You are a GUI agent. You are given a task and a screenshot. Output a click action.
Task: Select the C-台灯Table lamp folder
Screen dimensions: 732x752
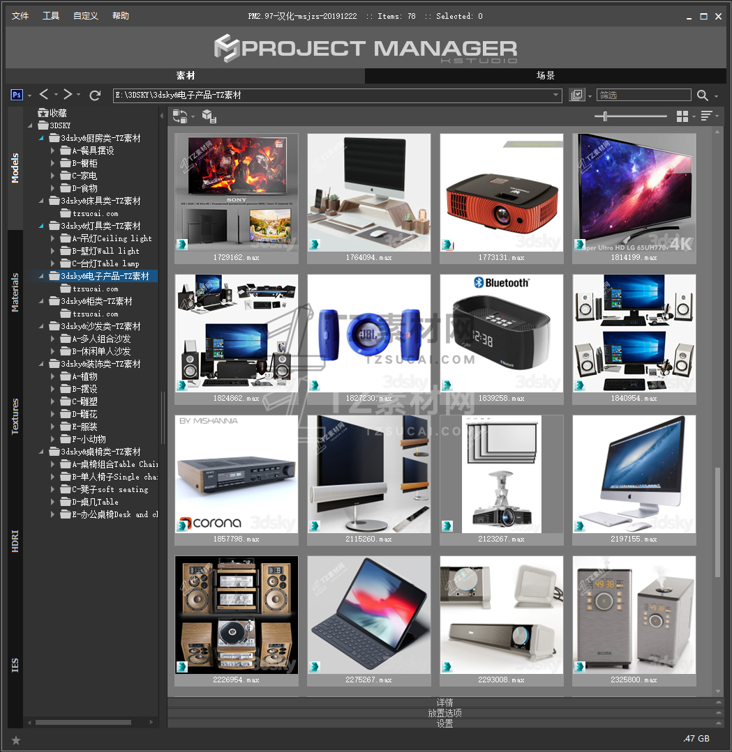[105, 263]
